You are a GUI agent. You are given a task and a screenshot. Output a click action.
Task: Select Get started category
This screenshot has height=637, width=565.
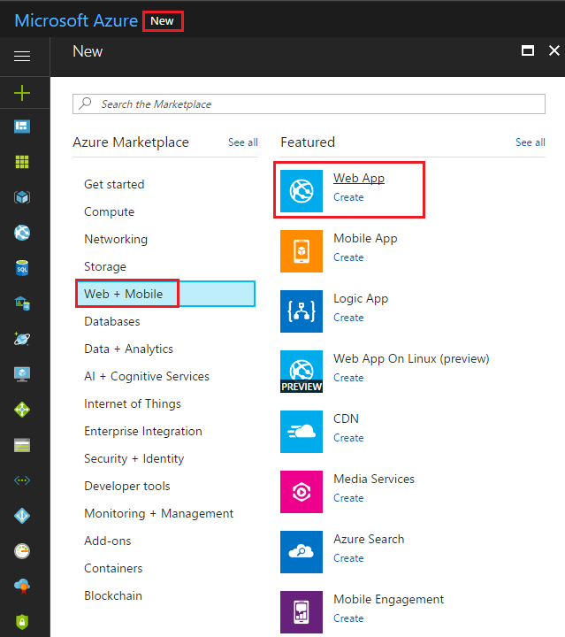(x=114, y=184)
